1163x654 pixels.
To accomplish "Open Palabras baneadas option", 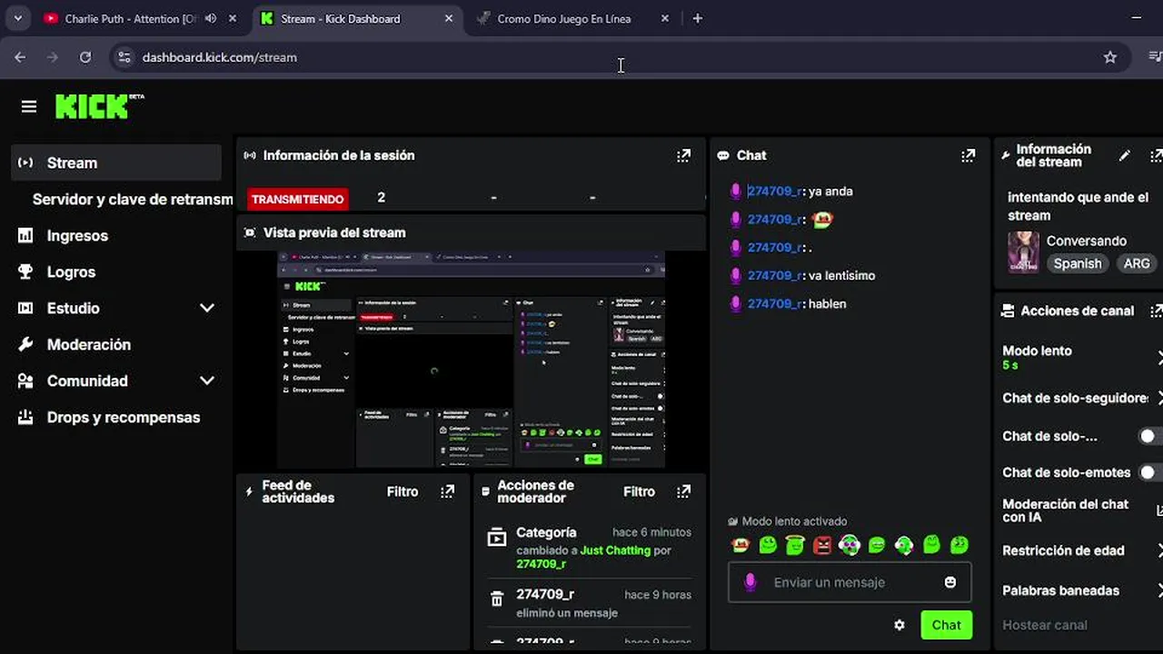I will [x=1081, y=590].
